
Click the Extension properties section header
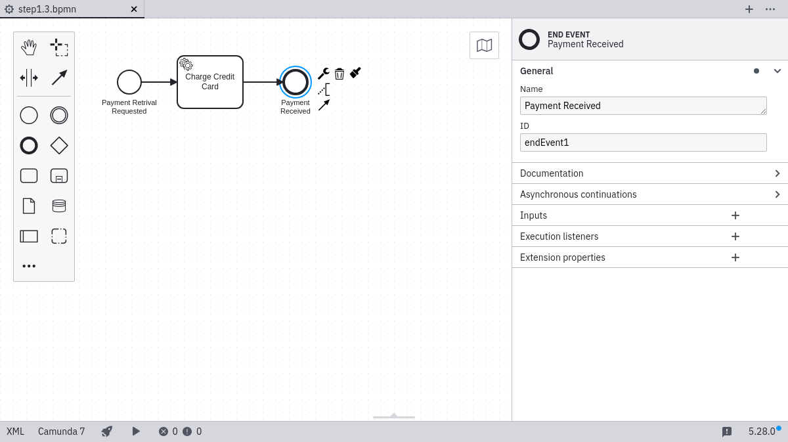click(x=563, y=257)
